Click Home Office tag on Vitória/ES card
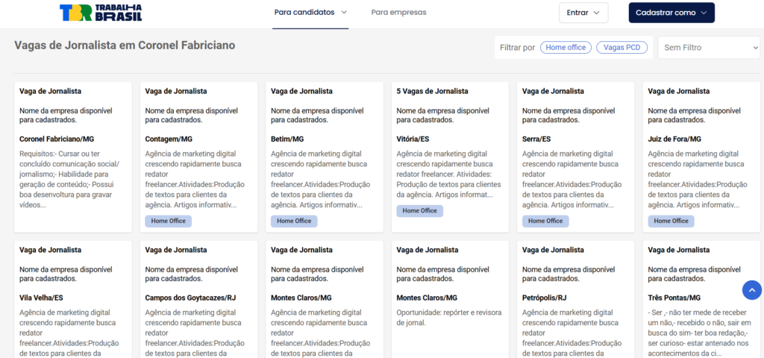 (419, 211)
